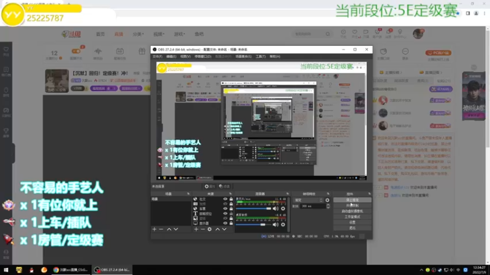Click the Douyu search magnifier icon

pyautogui.click(x=328, y=34)
